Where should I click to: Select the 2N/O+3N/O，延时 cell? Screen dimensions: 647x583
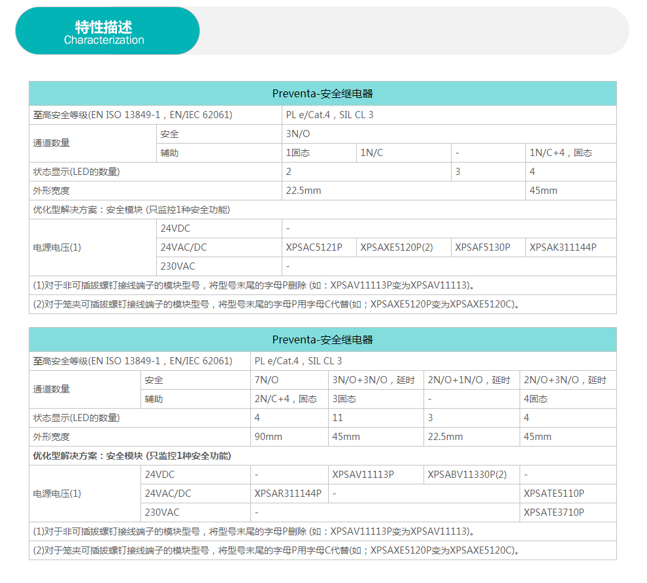568,380
